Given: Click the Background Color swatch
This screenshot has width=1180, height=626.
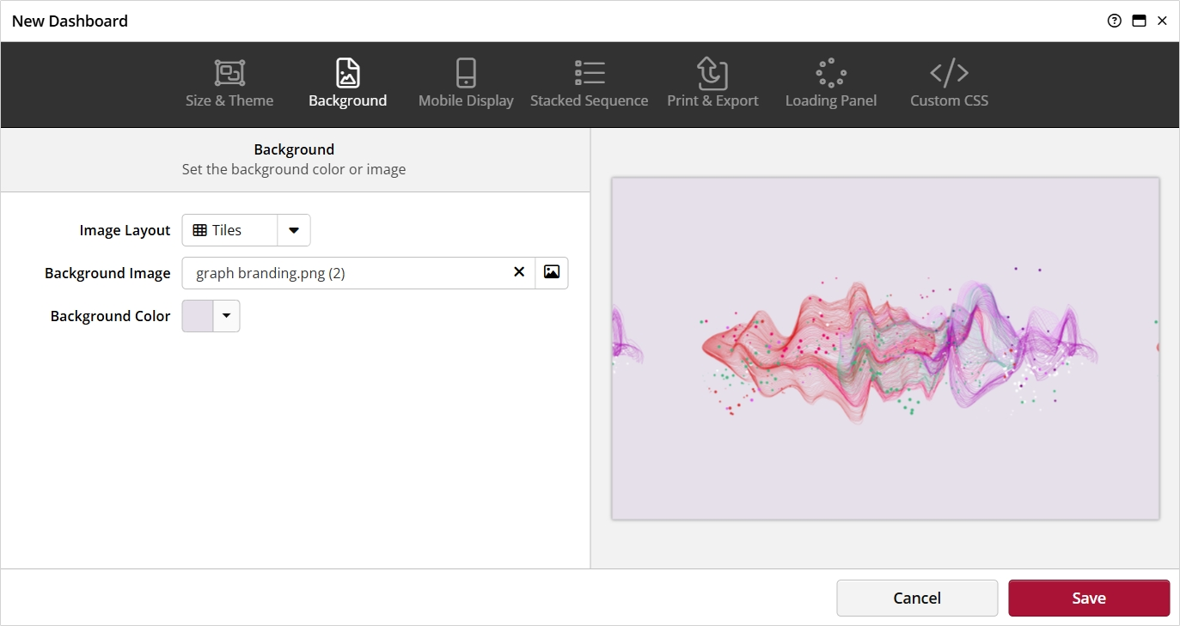Looking at the screenshot, I should click(x=198, y=316).
